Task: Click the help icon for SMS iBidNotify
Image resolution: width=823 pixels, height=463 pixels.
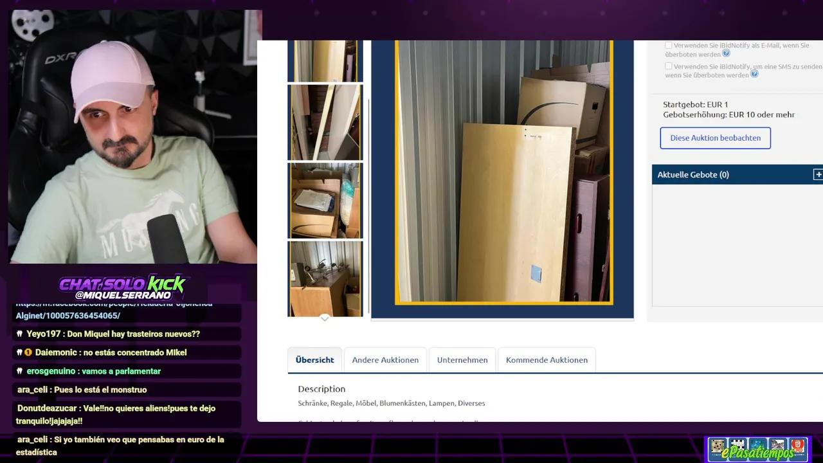Action: click(755, 74)
